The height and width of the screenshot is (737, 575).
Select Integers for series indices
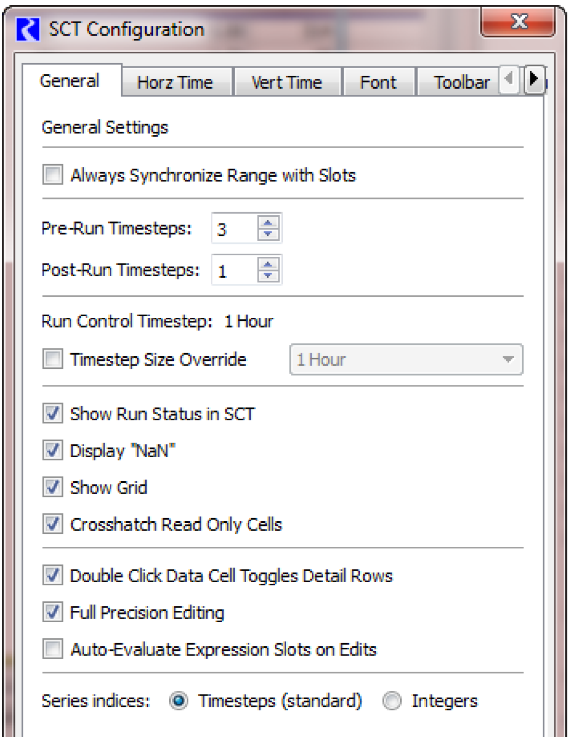coord(392,701)
